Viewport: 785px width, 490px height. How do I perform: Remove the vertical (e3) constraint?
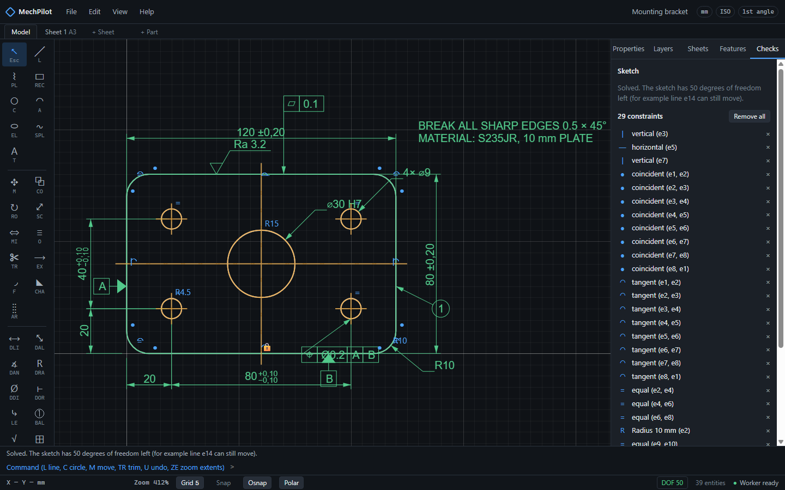pyautogui.click(x=768, y=134)
